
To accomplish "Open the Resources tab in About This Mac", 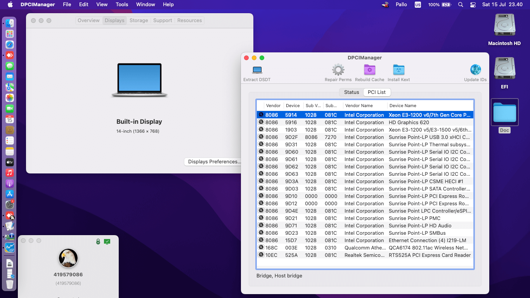I will point(190,21).
